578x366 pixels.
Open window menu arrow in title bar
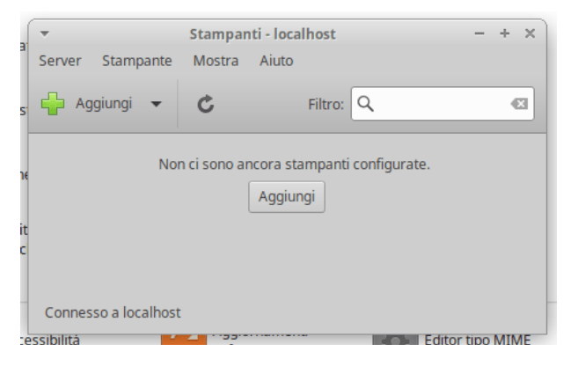click(x=45, y=33)
